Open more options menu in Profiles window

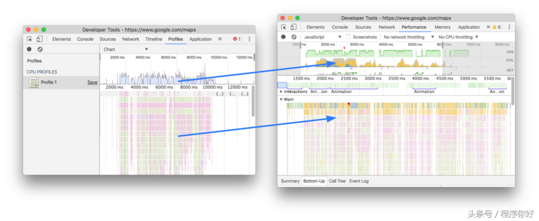(249, 39)
